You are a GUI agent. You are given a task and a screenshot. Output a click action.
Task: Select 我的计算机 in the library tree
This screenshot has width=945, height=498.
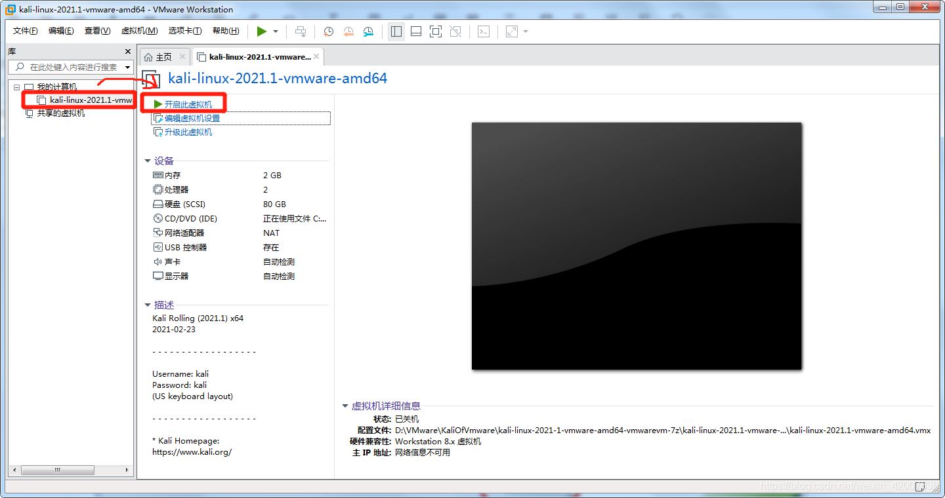[x=56, y=86]
